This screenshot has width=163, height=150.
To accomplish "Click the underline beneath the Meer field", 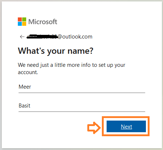I will pos(82,93).
